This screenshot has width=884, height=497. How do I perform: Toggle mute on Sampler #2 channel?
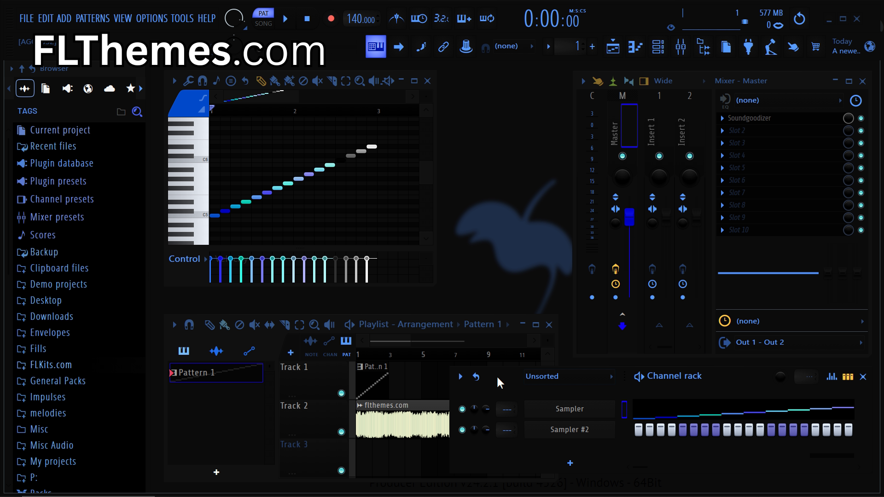[462, 430]
